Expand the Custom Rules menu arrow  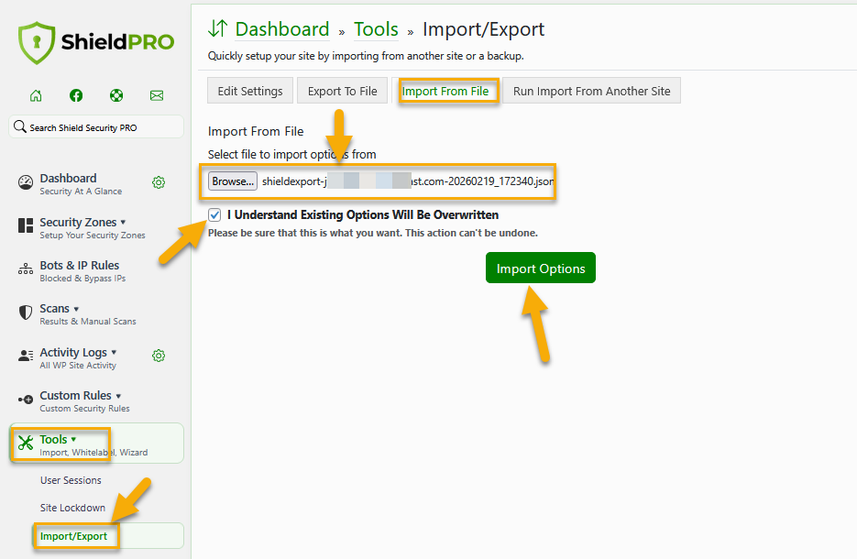(118, 396)
